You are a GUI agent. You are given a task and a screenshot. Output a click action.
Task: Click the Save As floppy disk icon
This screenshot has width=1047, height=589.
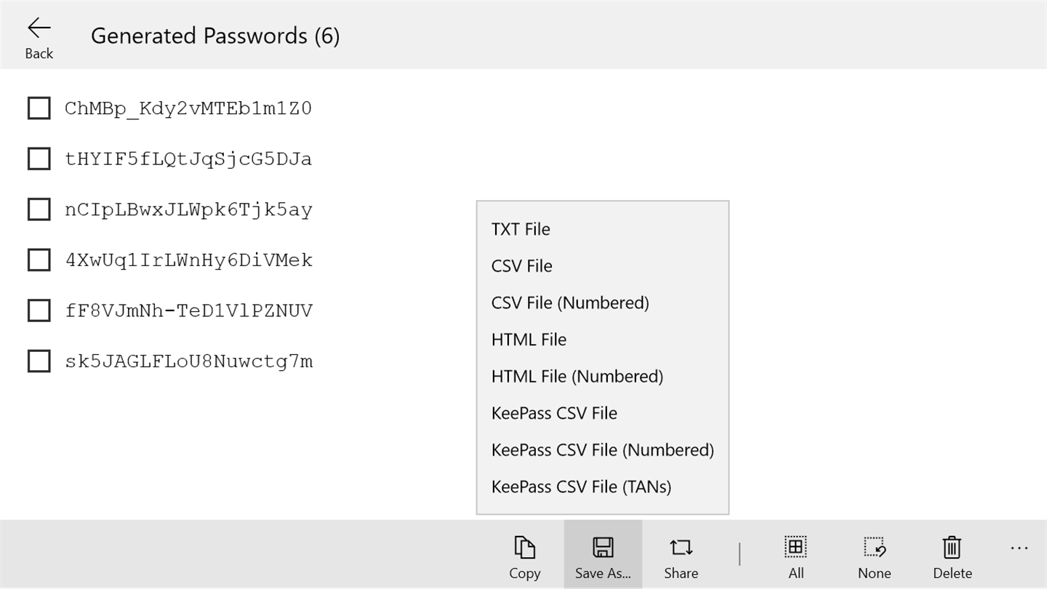tap(603, 548)
